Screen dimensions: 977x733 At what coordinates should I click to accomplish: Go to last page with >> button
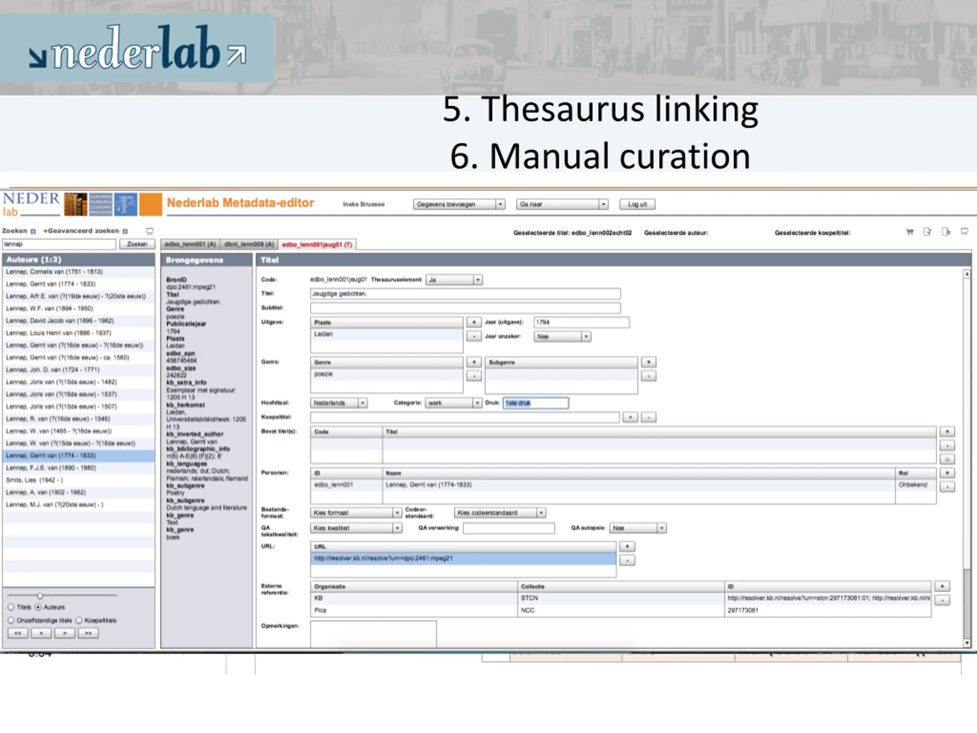(x=88, y=633)
